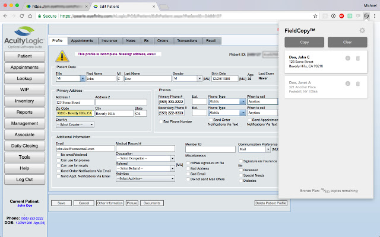
Task: Check Bad Phone Number checkbox
Action: click(161, 121)
